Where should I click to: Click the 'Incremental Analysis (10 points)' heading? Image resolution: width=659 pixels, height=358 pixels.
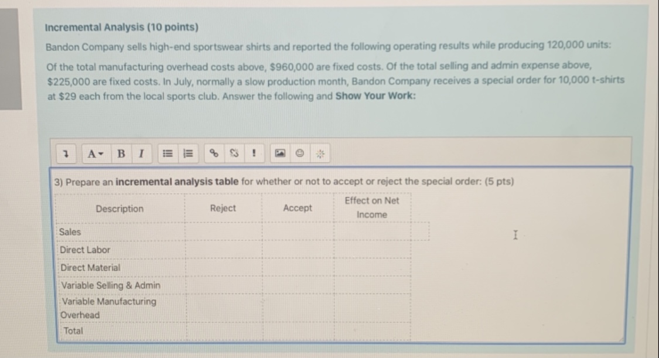tap(121, 28)
